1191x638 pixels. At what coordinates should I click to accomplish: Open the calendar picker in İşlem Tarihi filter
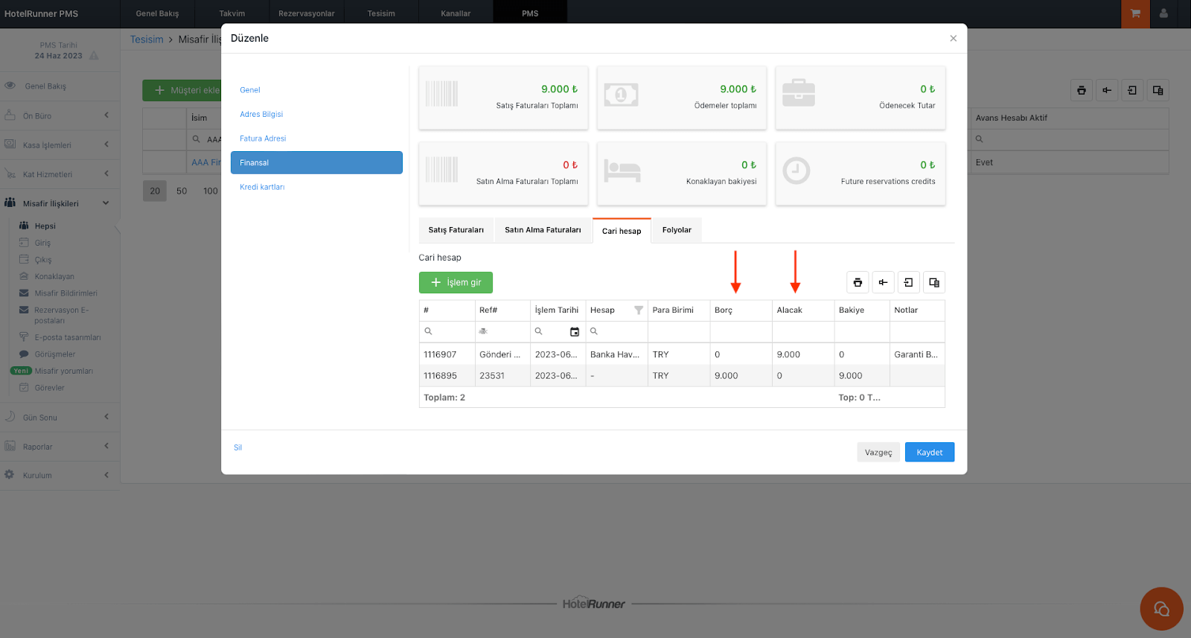pos(574,332)
